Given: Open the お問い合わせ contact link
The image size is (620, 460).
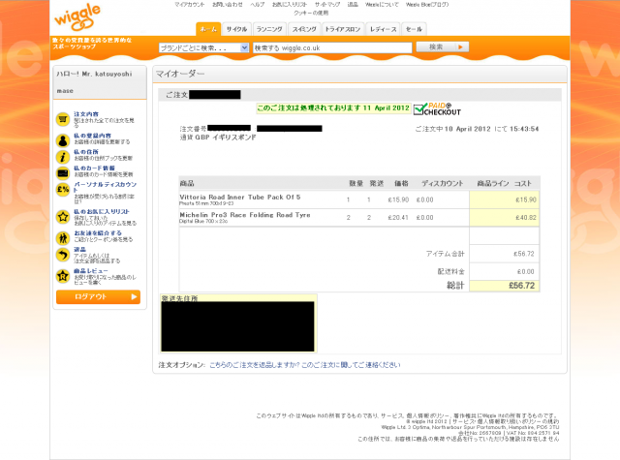Looking at the screenshot, I should 228,5.
